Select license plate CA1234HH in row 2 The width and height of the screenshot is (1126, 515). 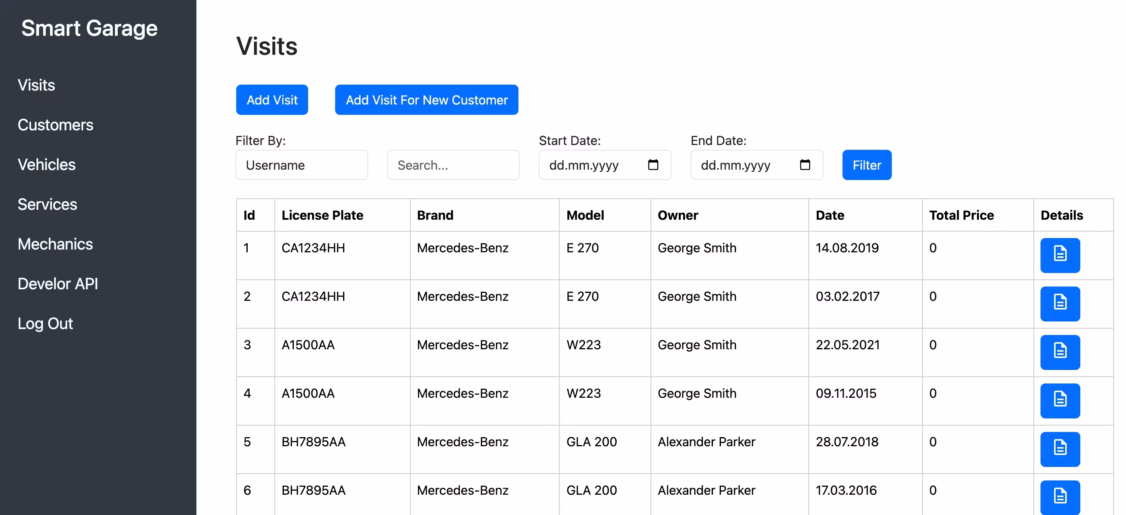point(313,296)
